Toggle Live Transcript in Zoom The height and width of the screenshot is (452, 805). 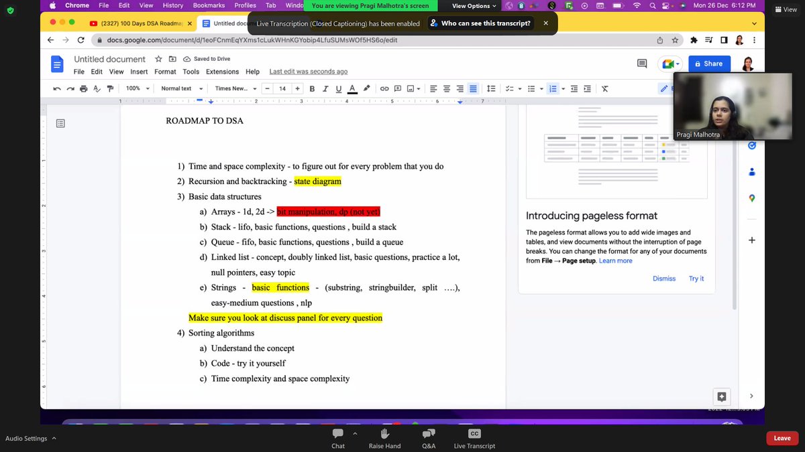click(474, 439)
